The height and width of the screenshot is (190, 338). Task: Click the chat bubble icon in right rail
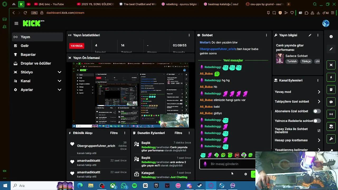click(x=331, y=102)
